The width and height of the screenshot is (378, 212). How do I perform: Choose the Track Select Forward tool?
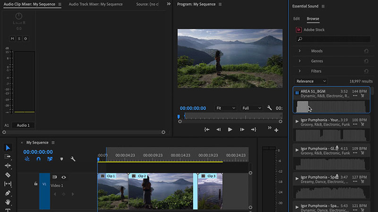[8, 157]
